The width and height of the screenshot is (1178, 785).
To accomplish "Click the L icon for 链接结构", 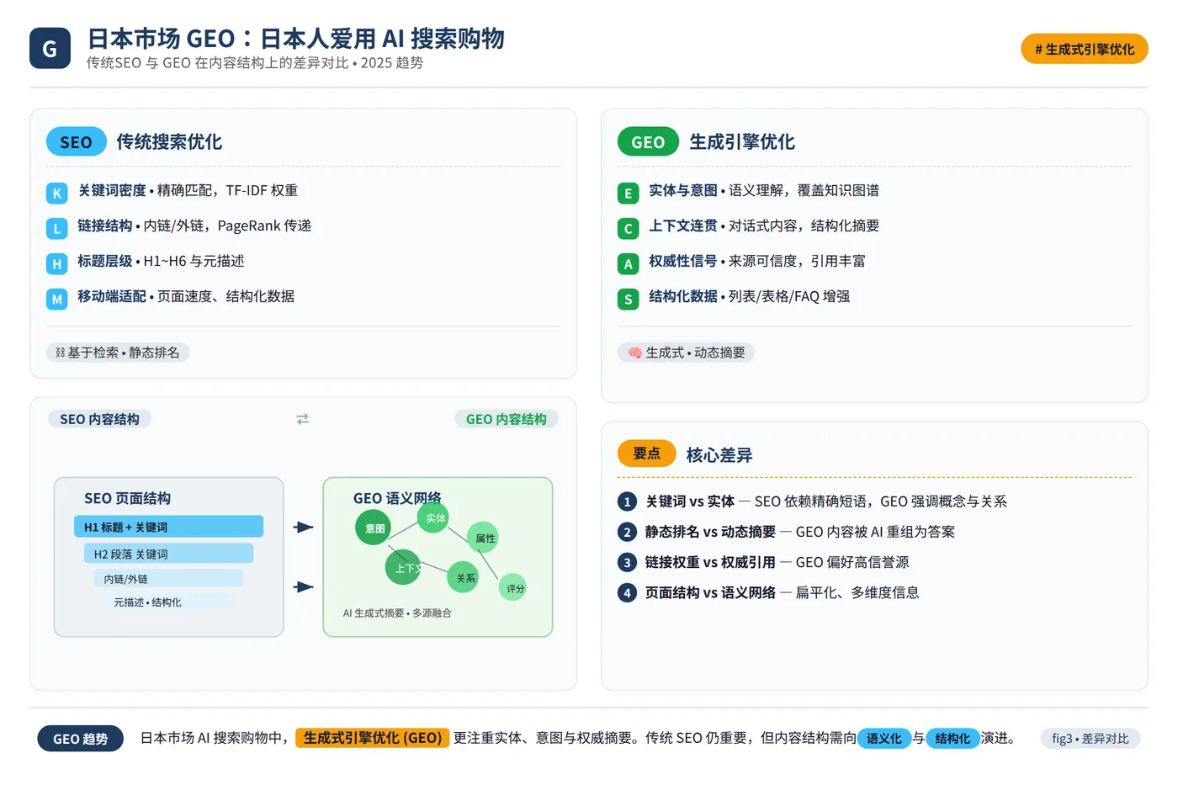I will (x=56, y=228).
